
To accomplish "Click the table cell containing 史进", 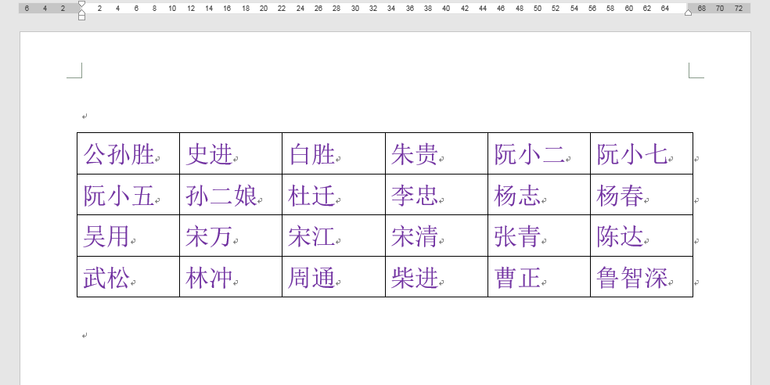I will (231, 153).
